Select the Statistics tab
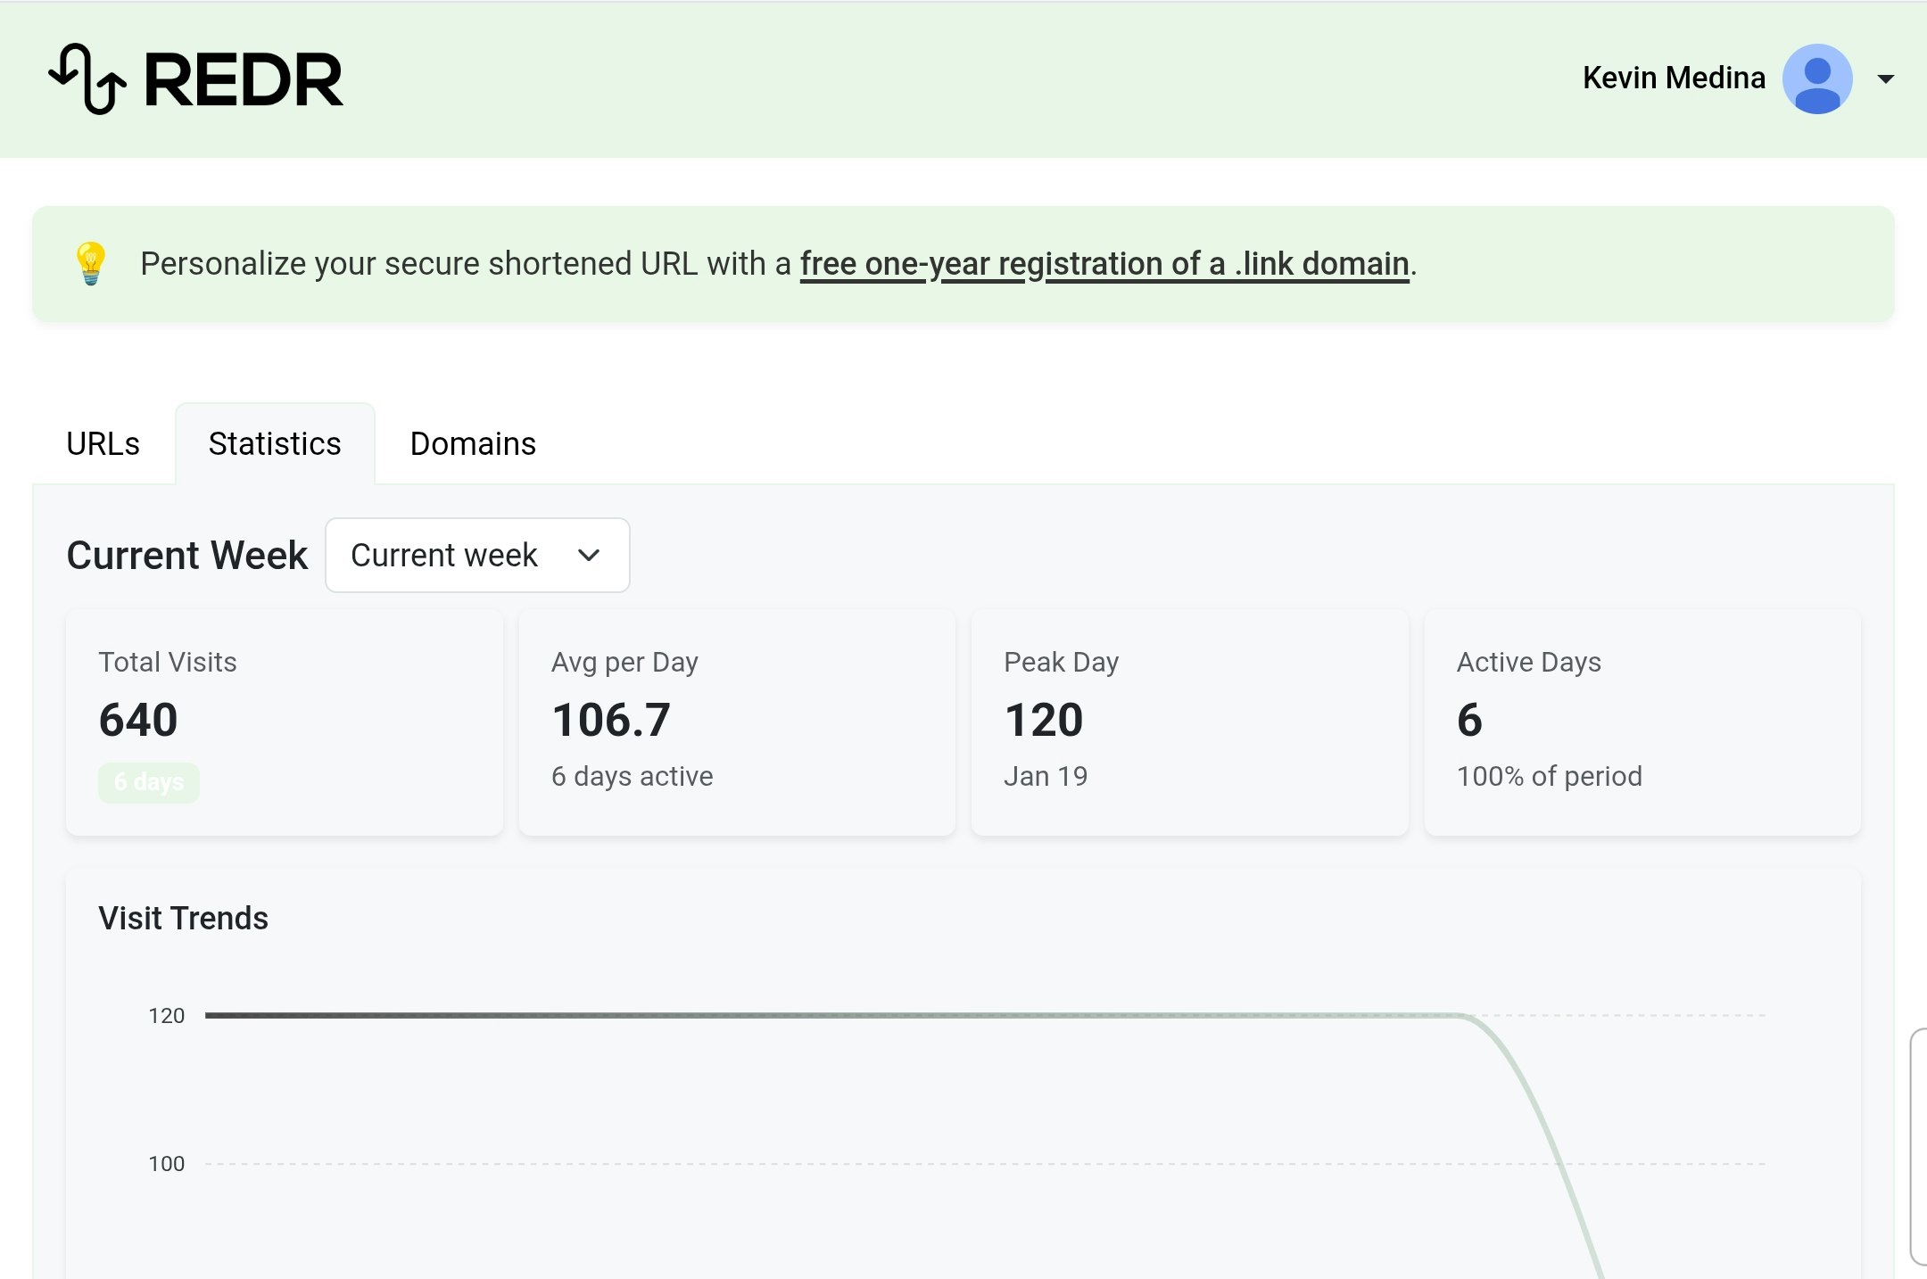1927x1279 pixels. [x=275, y=442]
